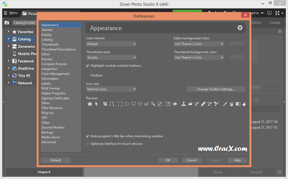
Task: Select the polygon lasso tool icon
Action: coord(140,104)
